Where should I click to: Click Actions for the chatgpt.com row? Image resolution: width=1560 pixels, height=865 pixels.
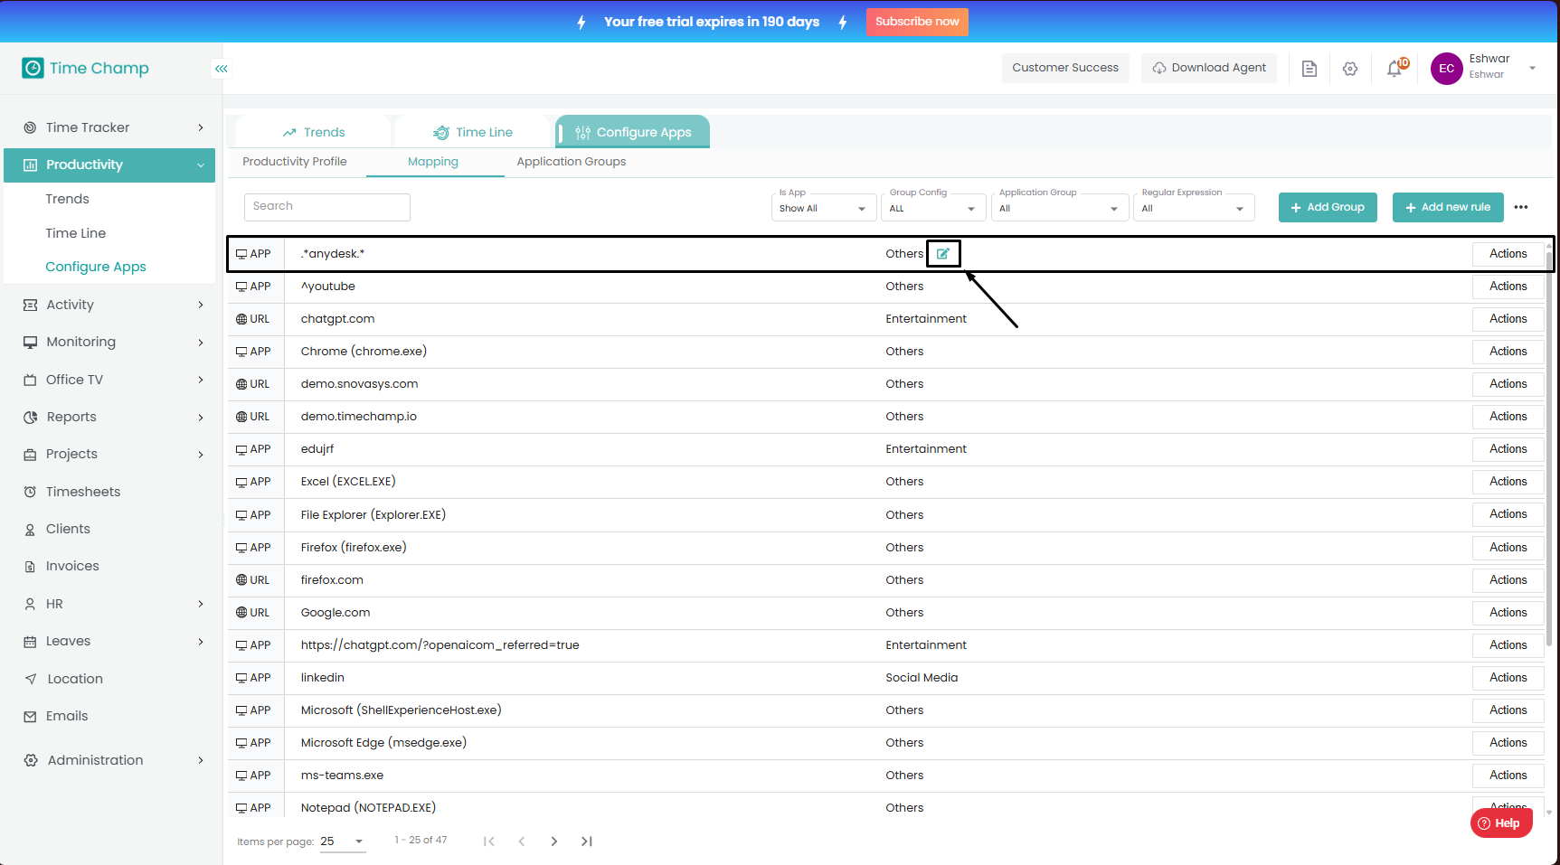[1508, 319]
